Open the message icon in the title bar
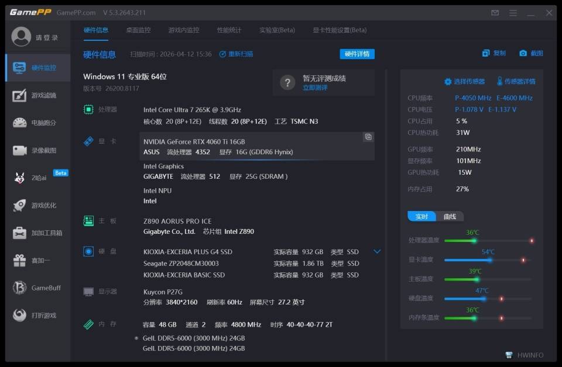 pyautogui.click(x=494, y=12)
